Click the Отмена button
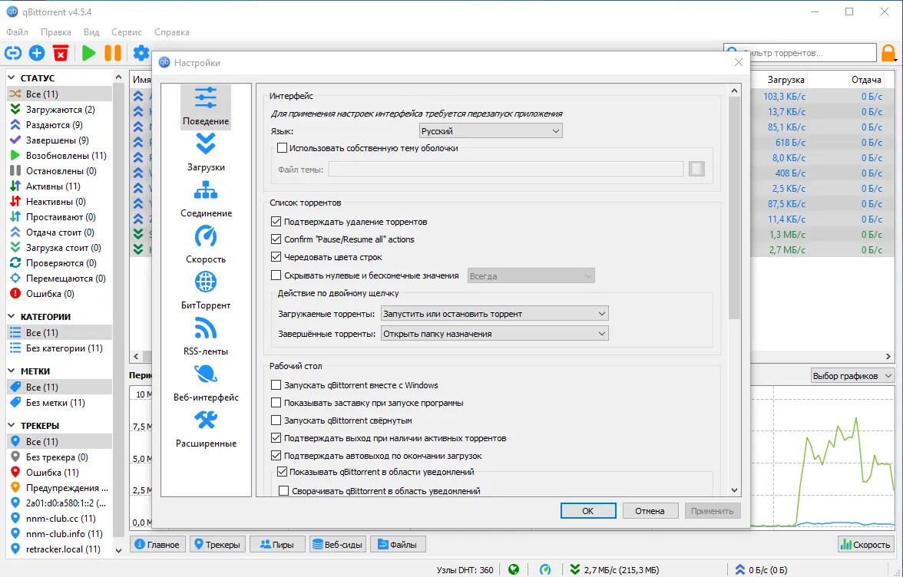The height and width of the screenshot is (577, 903). (650, 511)
